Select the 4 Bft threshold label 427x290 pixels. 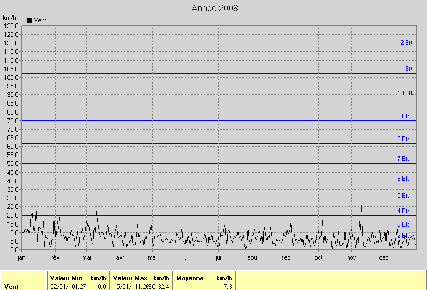point(403,211)
